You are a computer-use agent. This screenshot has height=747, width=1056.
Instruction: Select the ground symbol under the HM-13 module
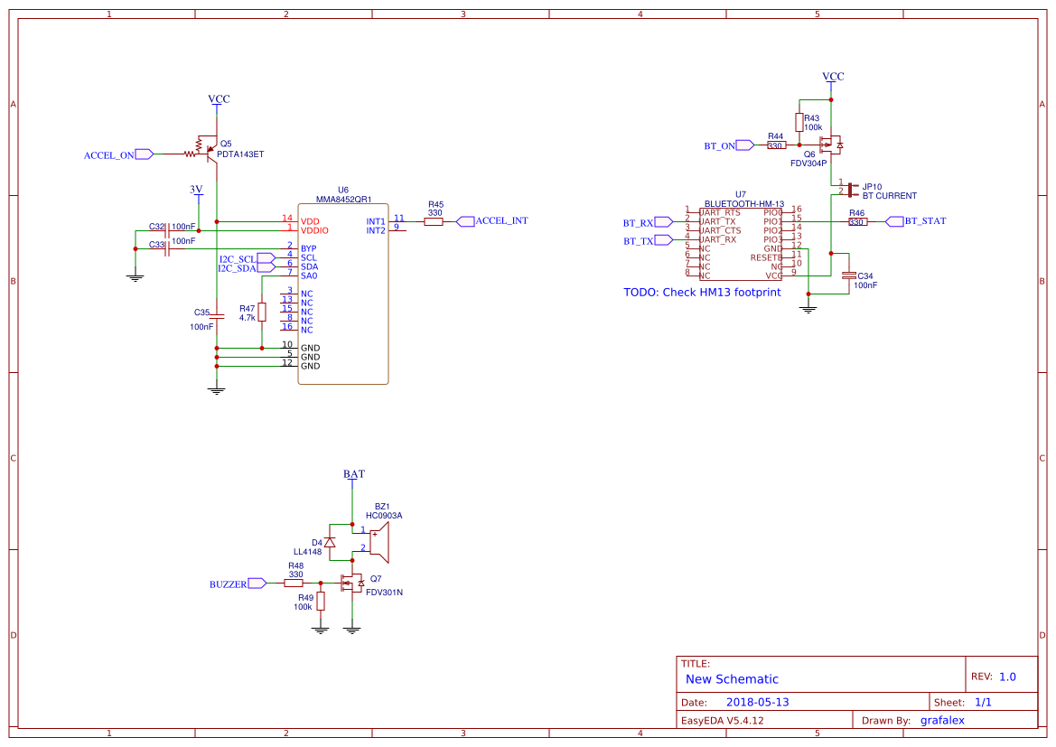click(x=808, y=309)
